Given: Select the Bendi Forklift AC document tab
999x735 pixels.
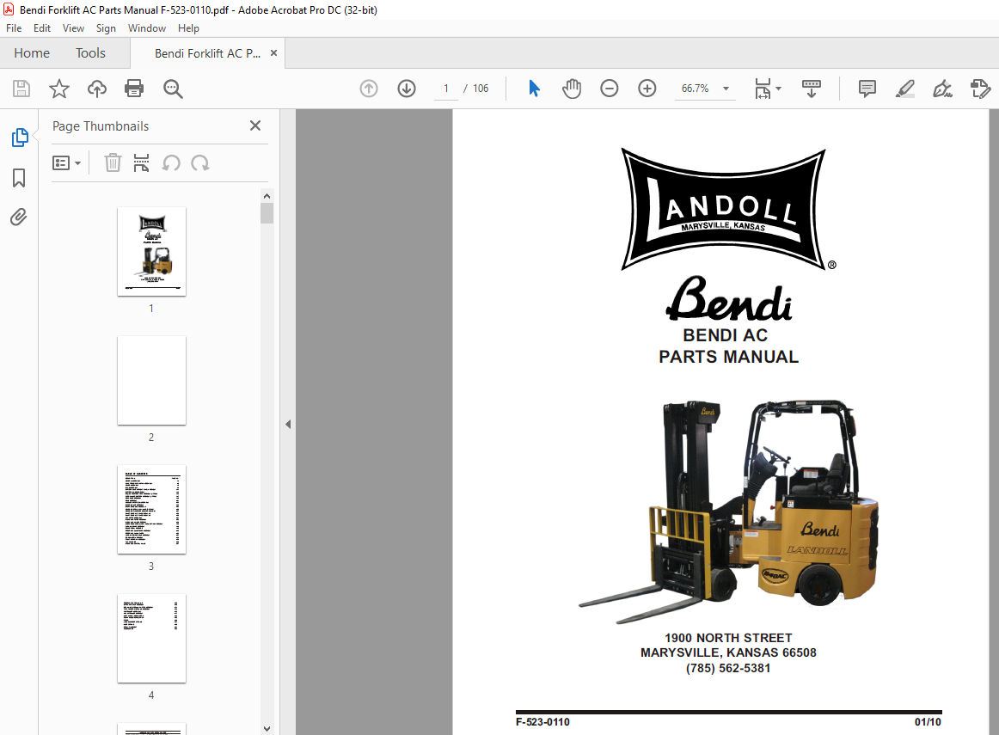Looking at the screenshot, I should [x=207, y=53].
